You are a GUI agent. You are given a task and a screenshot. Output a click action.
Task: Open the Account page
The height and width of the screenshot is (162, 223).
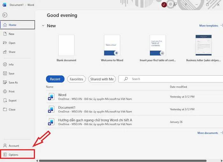(x=14, y=146)
